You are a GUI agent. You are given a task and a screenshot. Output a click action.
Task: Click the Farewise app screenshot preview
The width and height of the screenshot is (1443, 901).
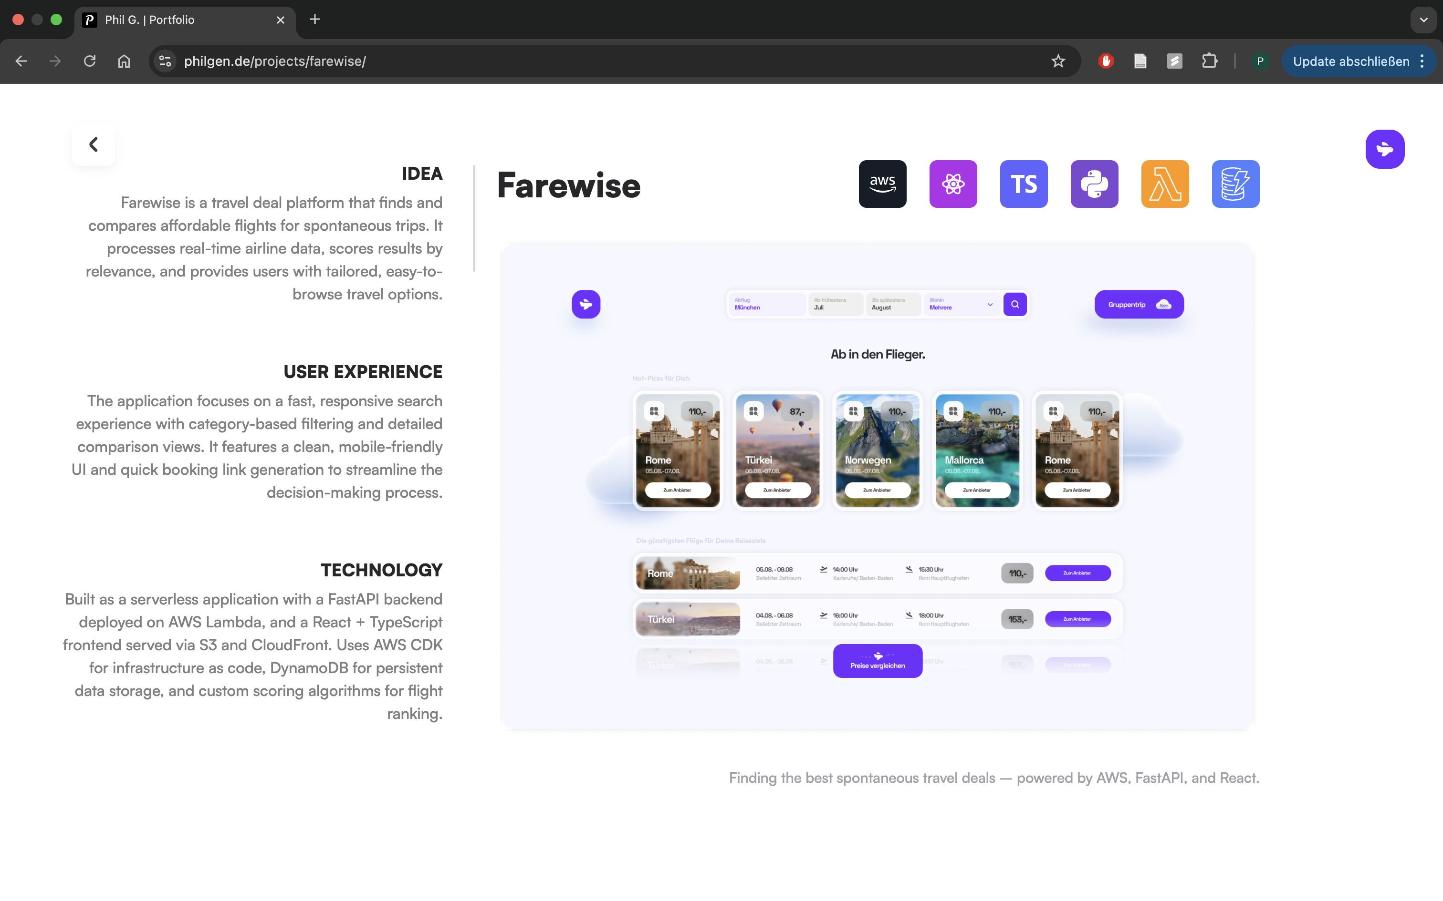[877, 486]
